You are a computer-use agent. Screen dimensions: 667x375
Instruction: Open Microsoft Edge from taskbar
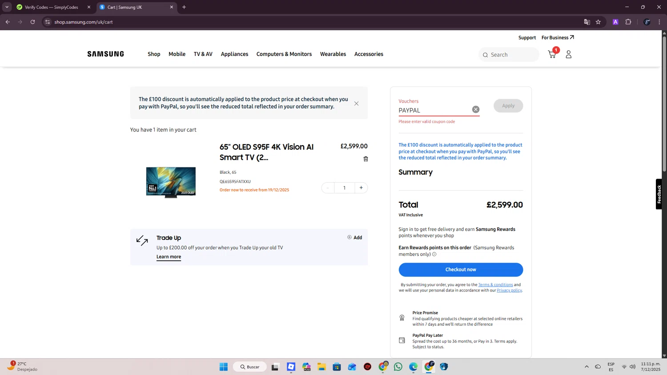[414, 367]
